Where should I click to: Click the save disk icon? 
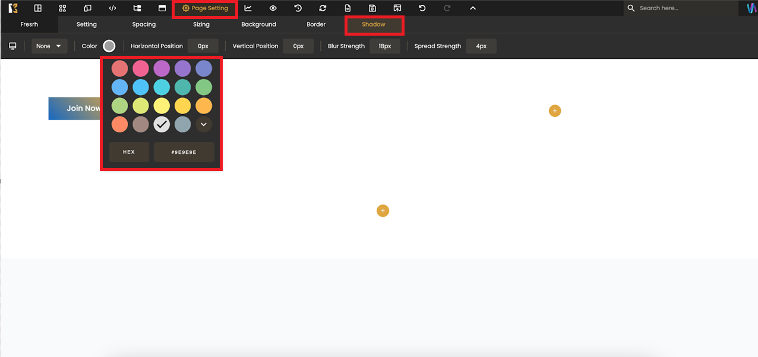tap(372, 8)
